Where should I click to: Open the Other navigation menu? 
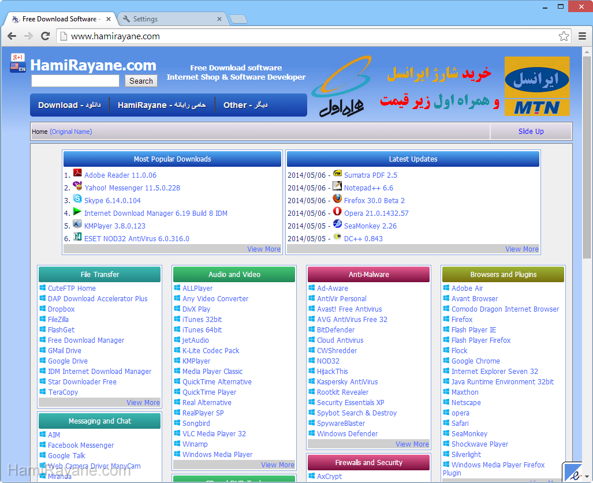click(245, 105)
